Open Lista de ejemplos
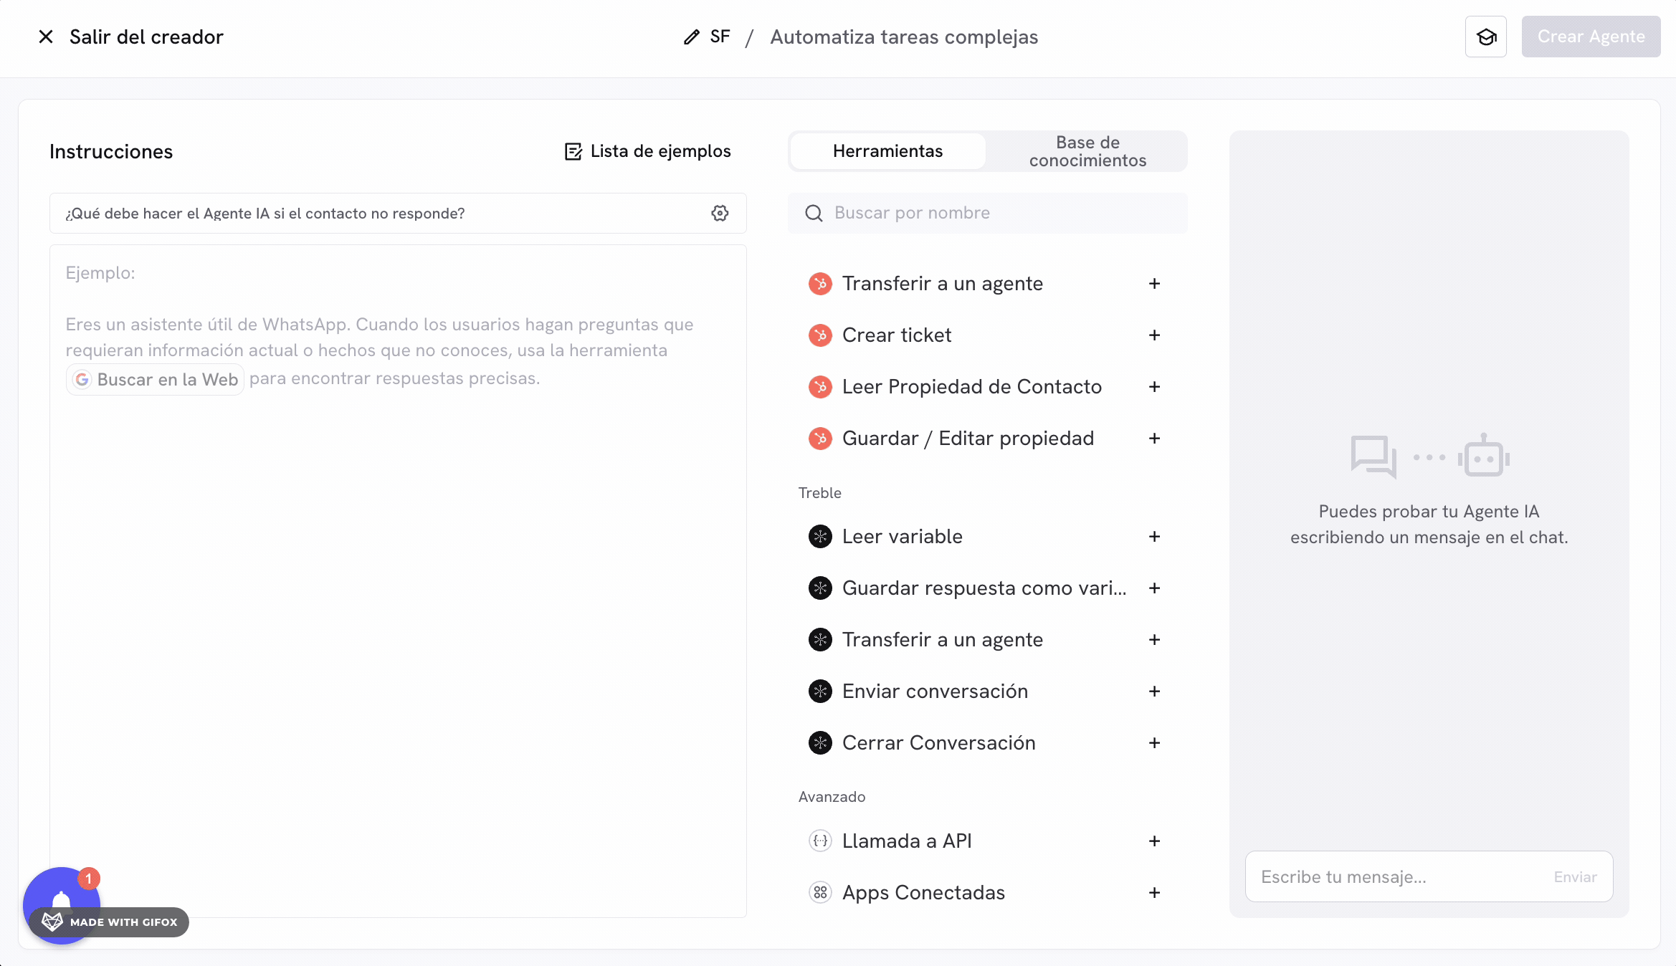The height and width of the screenshot is (966, 1676). point(646,150)
